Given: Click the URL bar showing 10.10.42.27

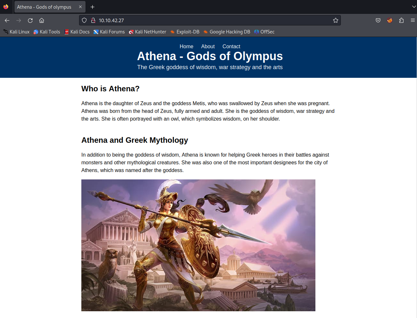Looking at the screenshot, I should (210, 20).
